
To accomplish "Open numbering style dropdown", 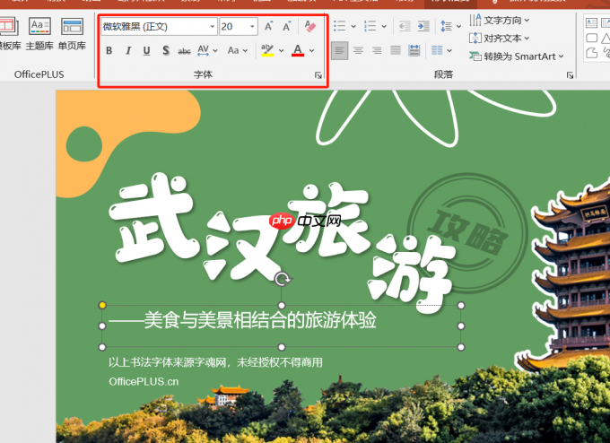I will pyautogui.click(x=384, y=26).
